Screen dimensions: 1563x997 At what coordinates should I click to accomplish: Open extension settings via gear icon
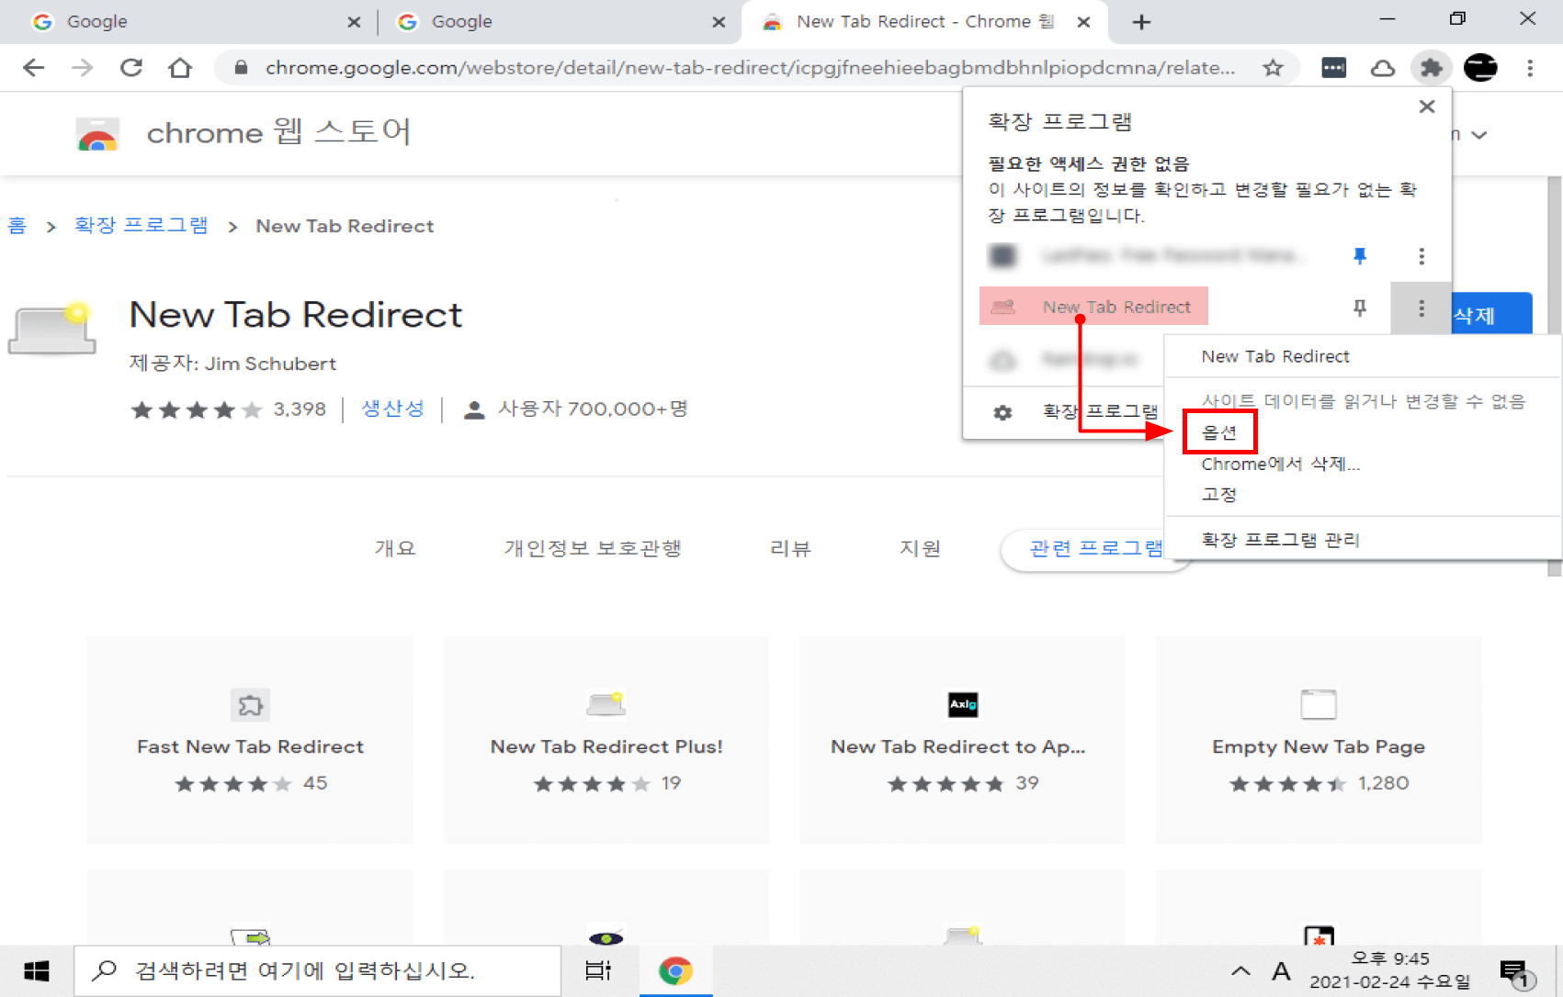pyautogui.click(x=1002, y=413)
